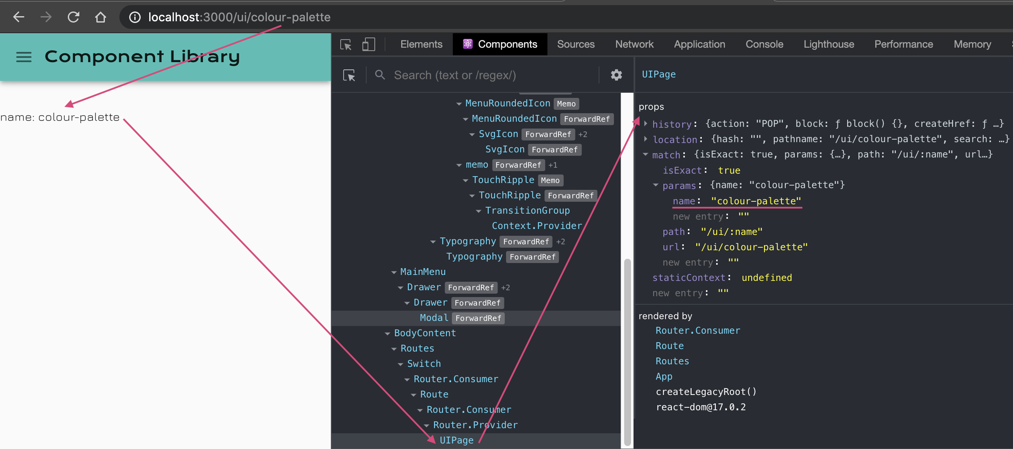Screen dimensions: 1013x449
Task: Open the Application tab
Action: point(699,44)
